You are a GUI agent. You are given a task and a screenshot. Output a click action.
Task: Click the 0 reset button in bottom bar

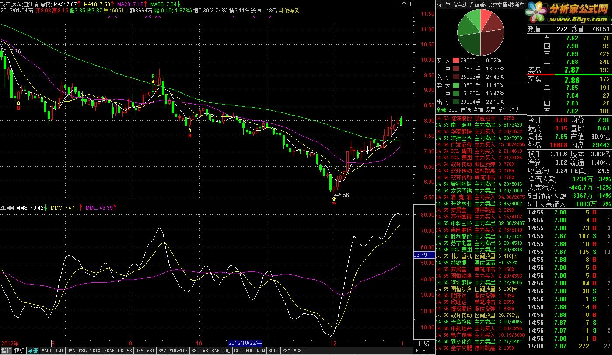(430, 351)
